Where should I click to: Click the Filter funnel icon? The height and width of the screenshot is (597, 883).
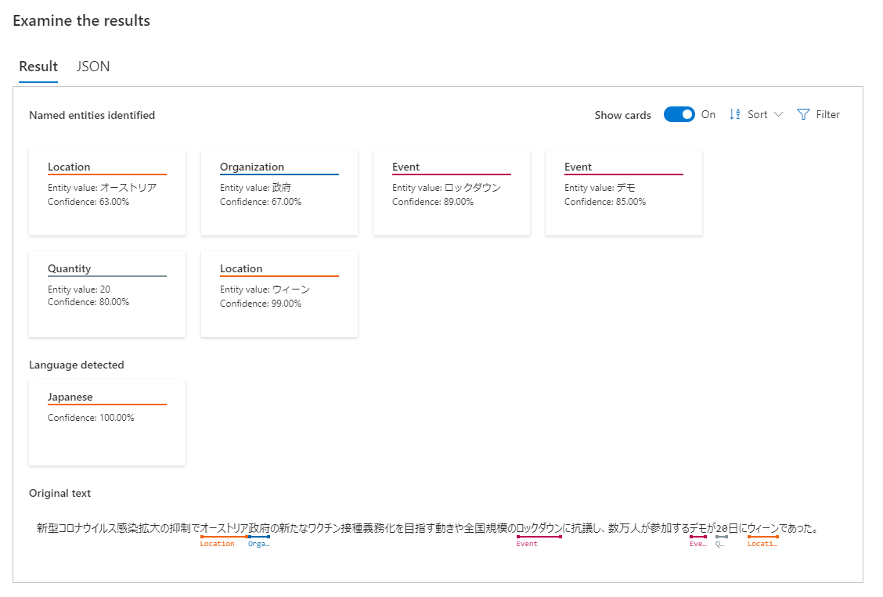[x=803, y=114]
